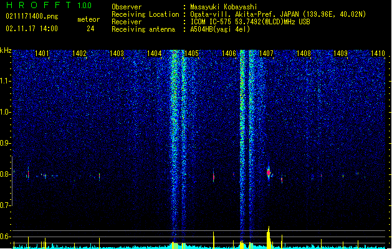392x249 pixels.
Task: Click the red echo streak below the 1403 marker
Action: click(99, 176)
